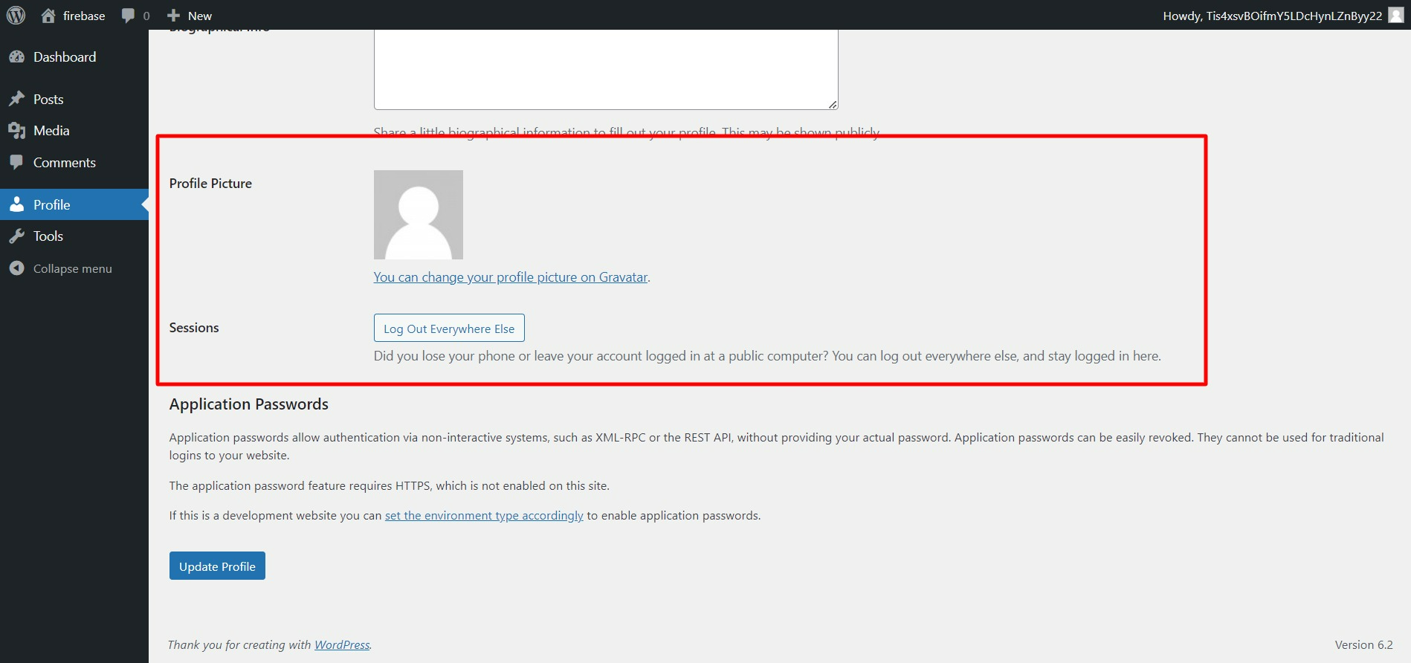Open Comments label in the sidebar

65,162
